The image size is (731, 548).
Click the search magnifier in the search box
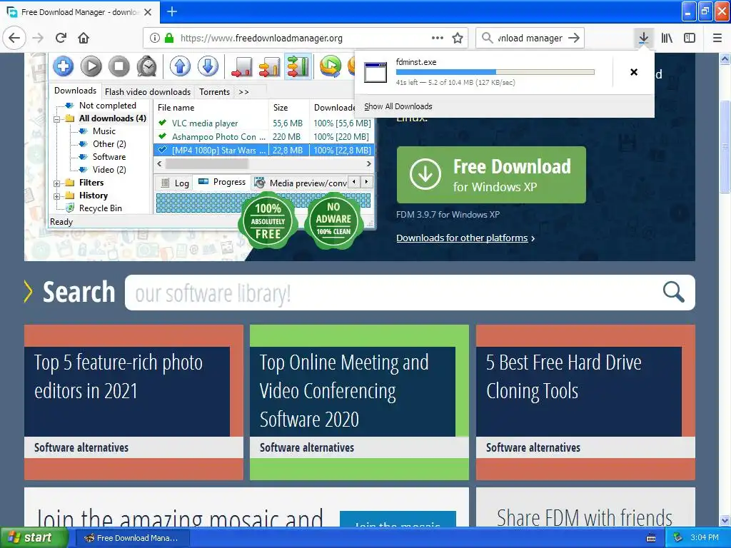[487, 38]
